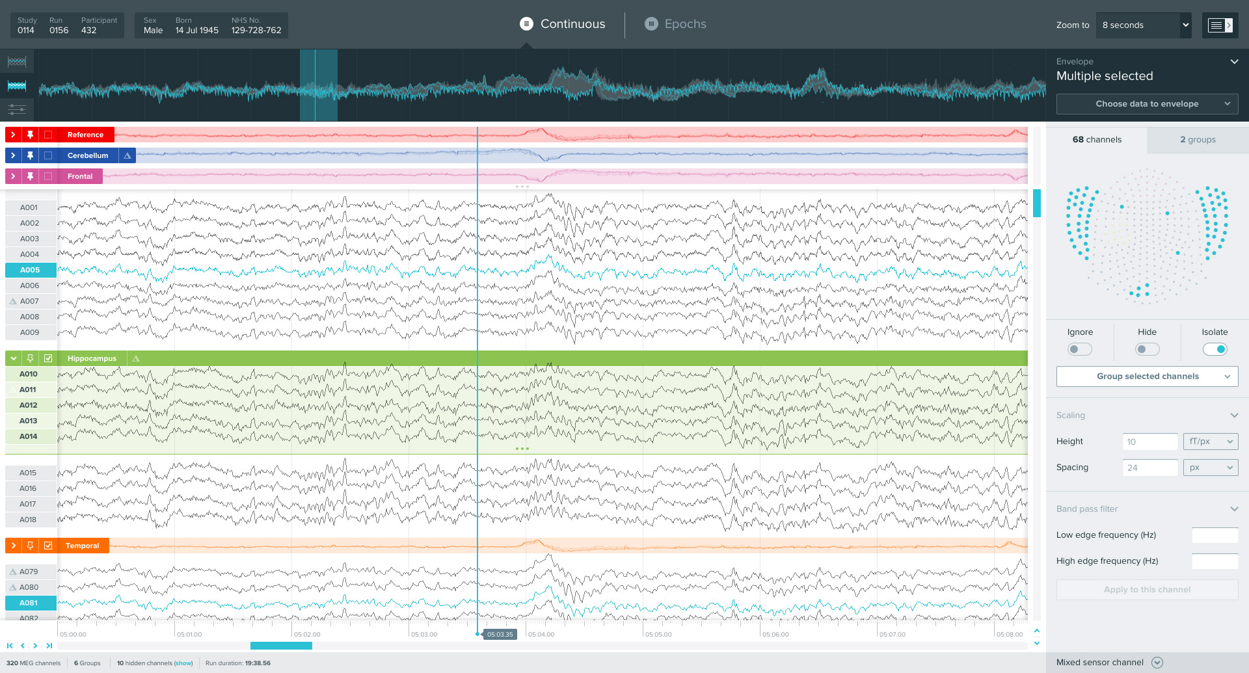
Task: Step forward one timeline page
Action: [35, 646]
